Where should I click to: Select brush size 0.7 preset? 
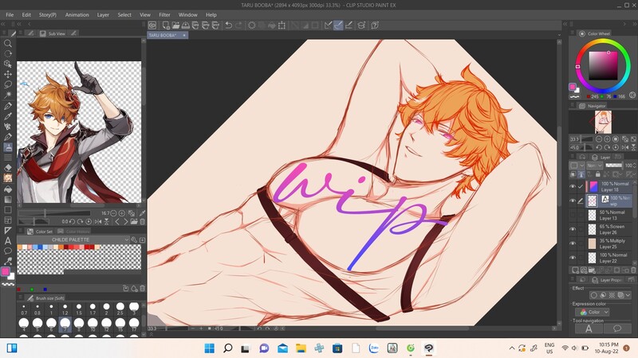(24, 309)
